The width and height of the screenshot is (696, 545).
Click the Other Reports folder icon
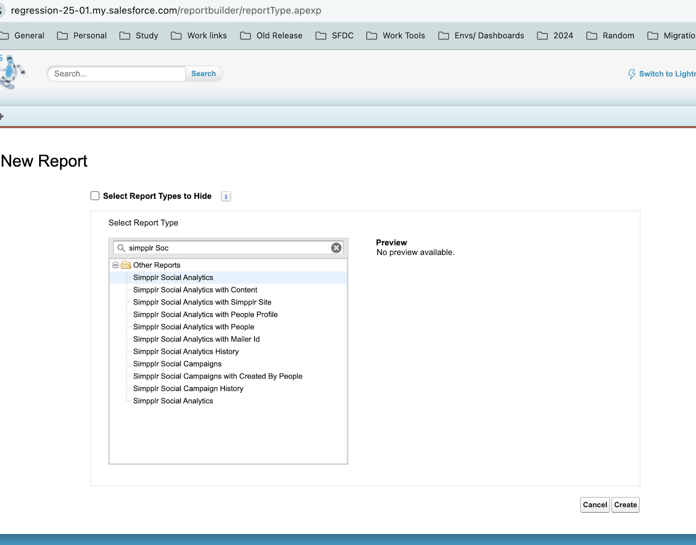point(126,265)
